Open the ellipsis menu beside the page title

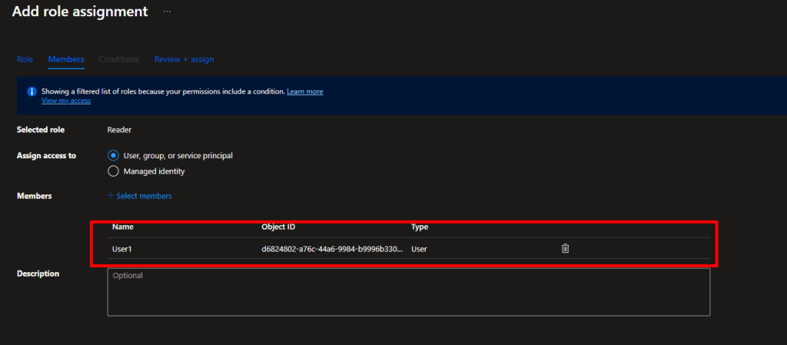[167, 12]
